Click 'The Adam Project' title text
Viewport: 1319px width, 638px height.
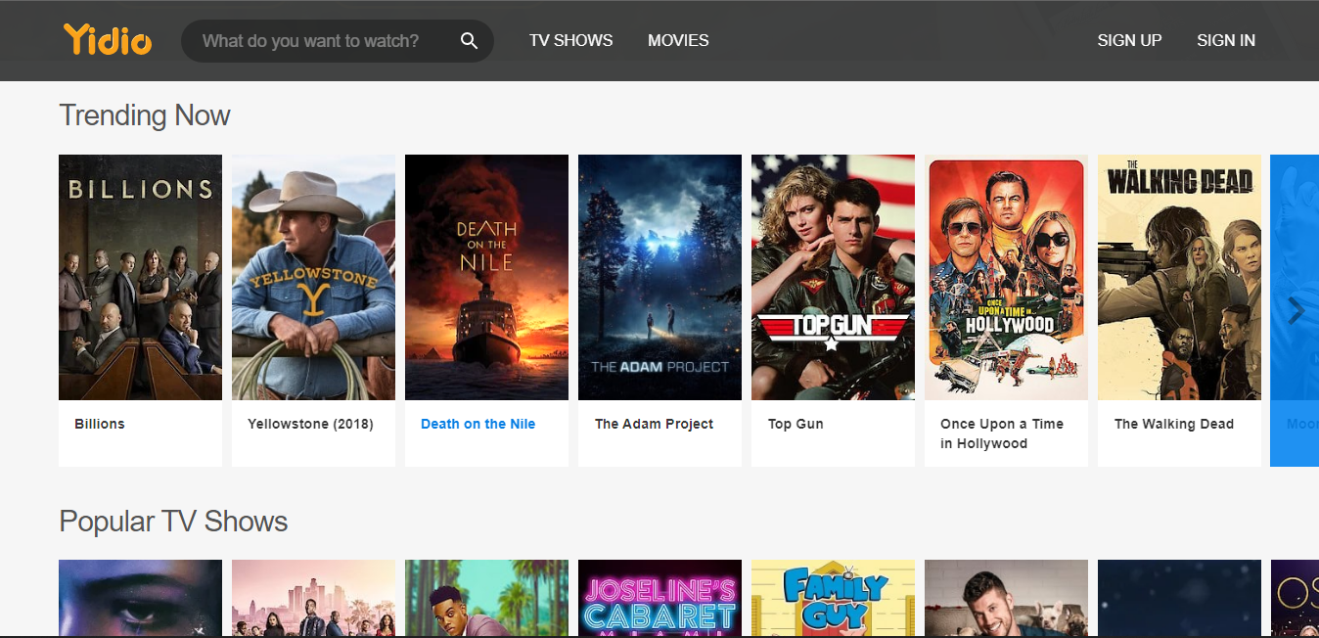coord(654,424)
